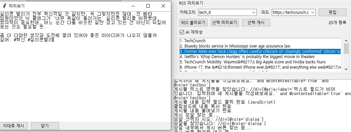Viewport: 351px width, 132px height.
Task: Click the 이대로 게시 button
Action: pos(14,126)
